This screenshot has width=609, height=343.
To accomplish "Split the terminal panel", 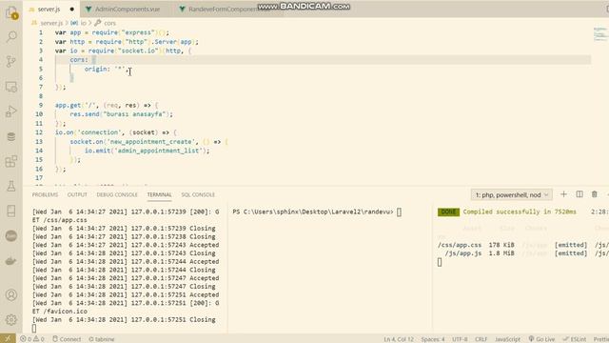I will [x=580, y=194].
